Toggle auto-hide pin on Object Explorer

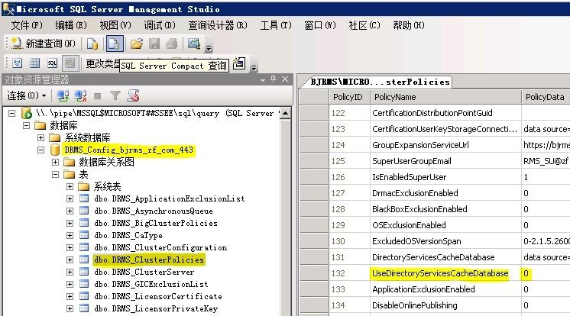tap(274, 79)
